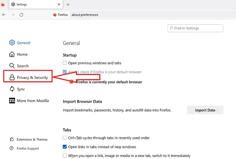This screenshot has height=159, width=236.
Task: Select the Search magnifier icon in sidebar
Action: (12, 66)
